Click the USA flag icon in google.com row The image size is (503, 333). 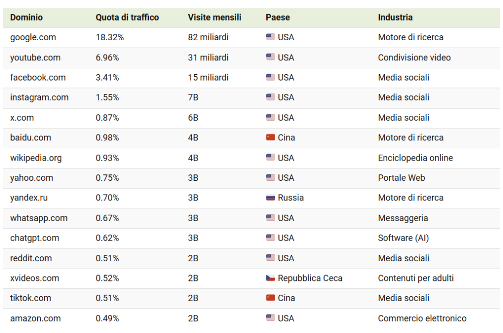coord(271,37)
